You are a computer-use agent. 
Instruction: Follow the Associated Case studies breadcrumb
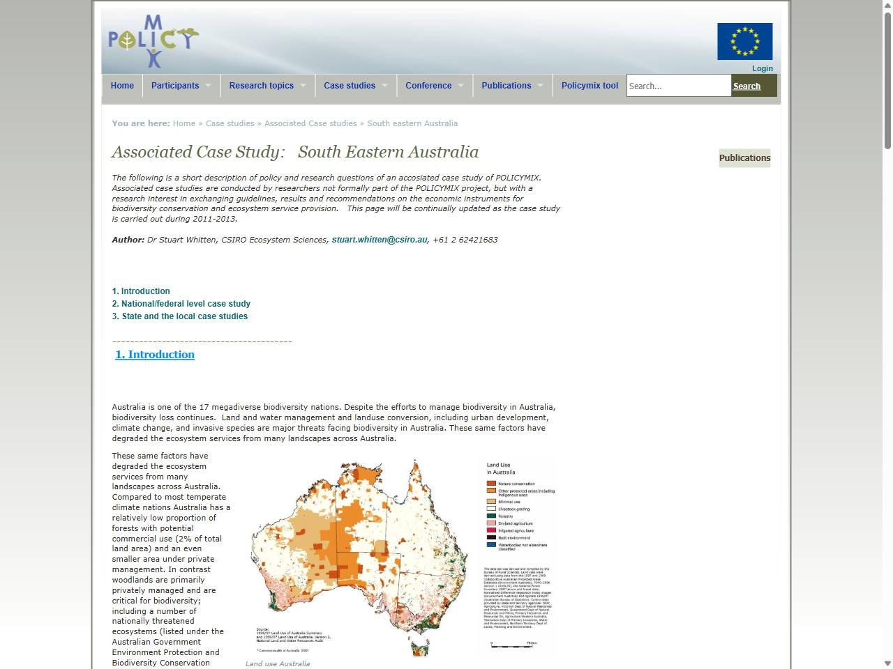tap(310, 123)
